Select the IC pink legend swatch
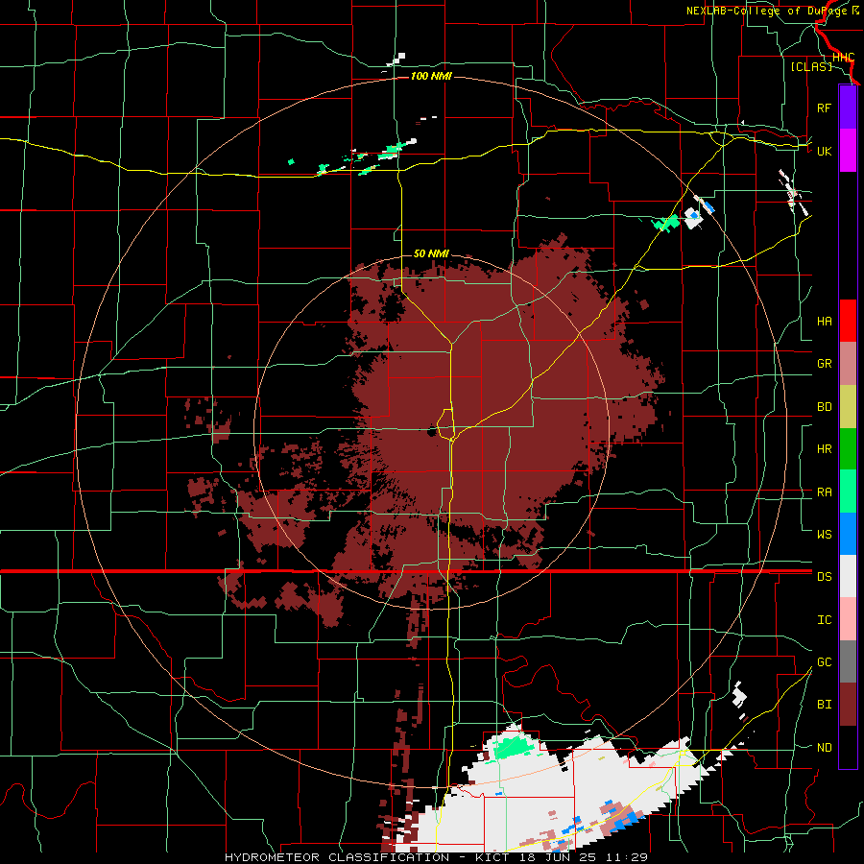Image resolution: width=864 pixels, height=864 pixels. pos(848,619)
